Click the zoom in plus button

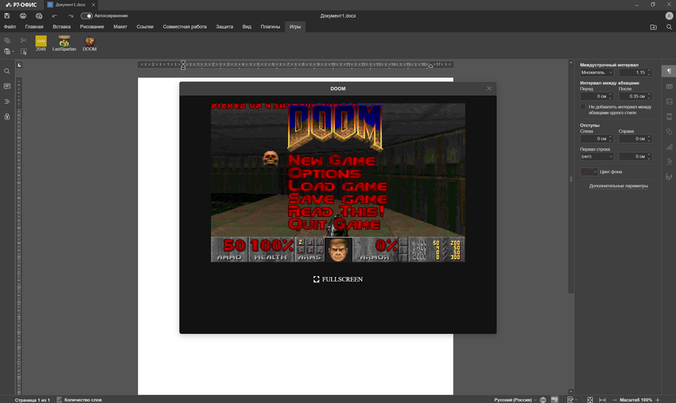coord(658,399)
